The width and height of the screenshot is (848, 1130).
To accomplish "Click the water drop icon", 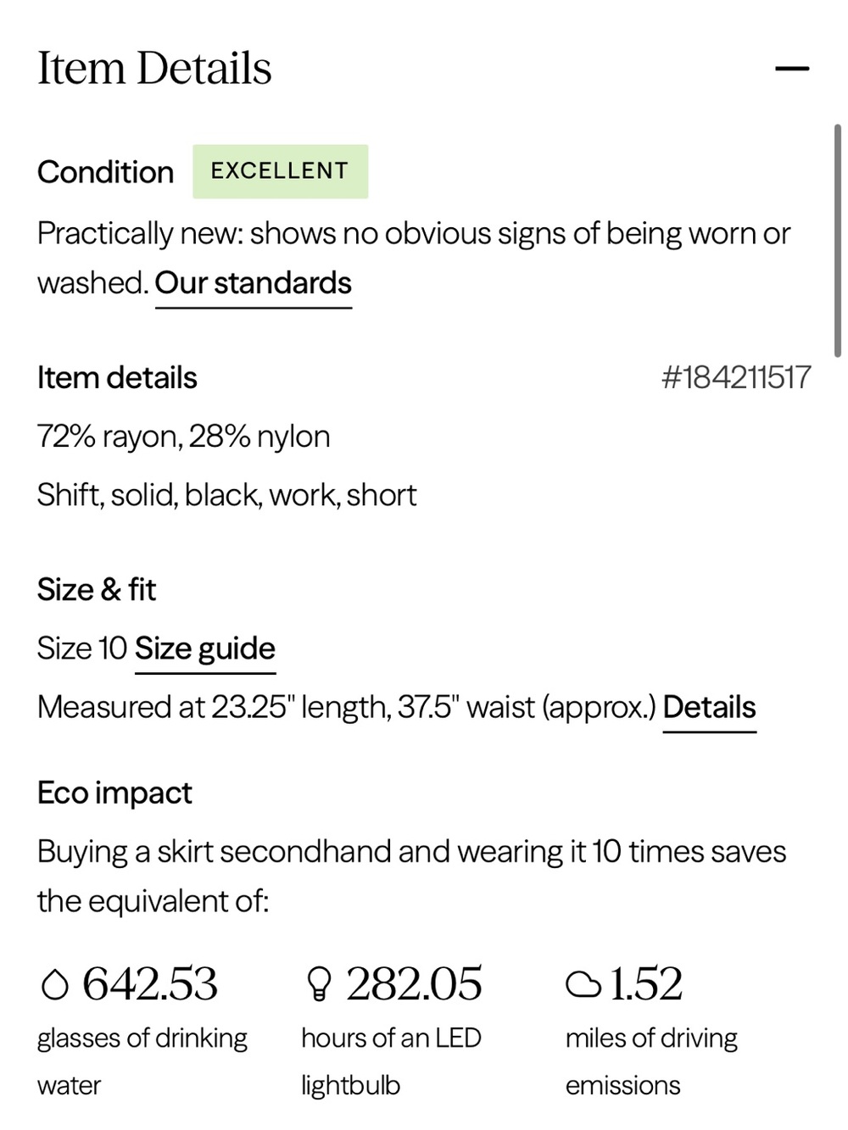I will point(54,984).
